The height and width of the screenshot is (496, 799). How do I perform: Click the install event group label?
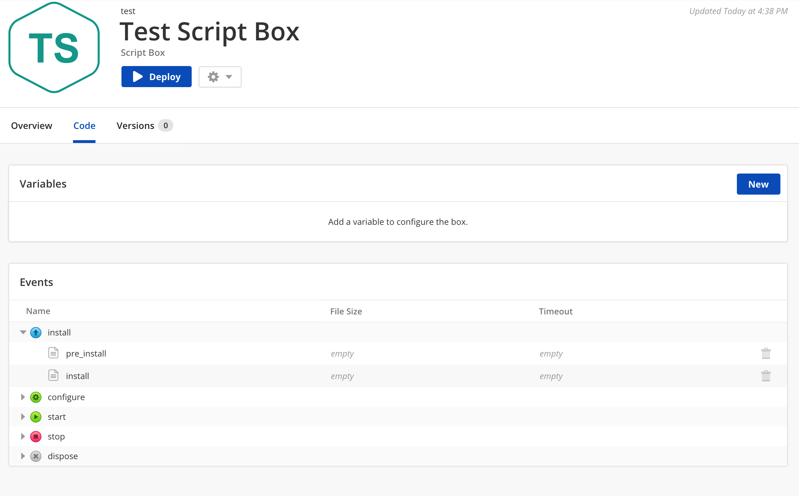coord(59,332)
